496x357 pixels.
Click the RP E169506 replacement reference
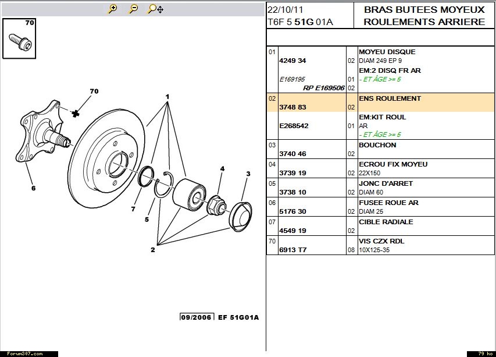324,88
